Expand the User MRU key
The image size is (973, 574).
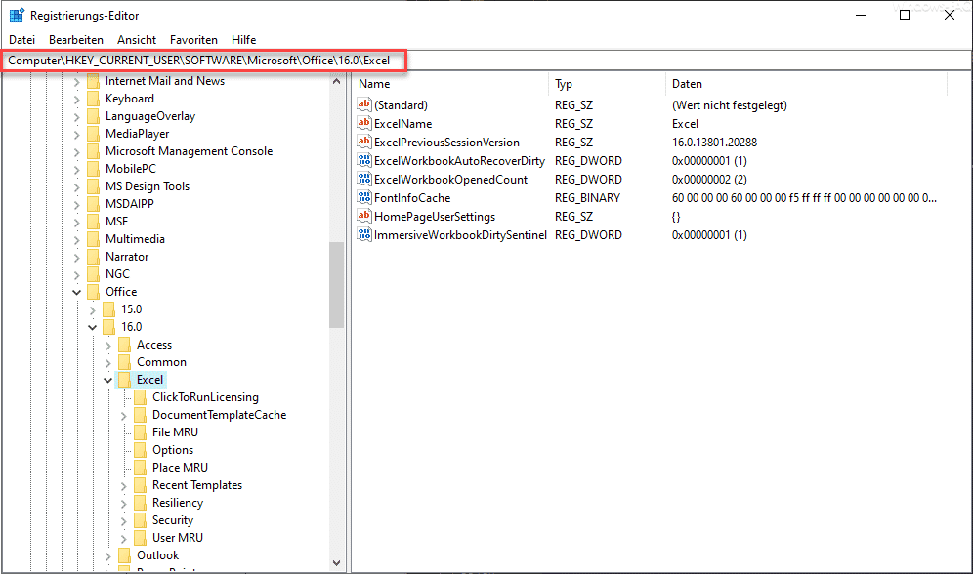123,538
